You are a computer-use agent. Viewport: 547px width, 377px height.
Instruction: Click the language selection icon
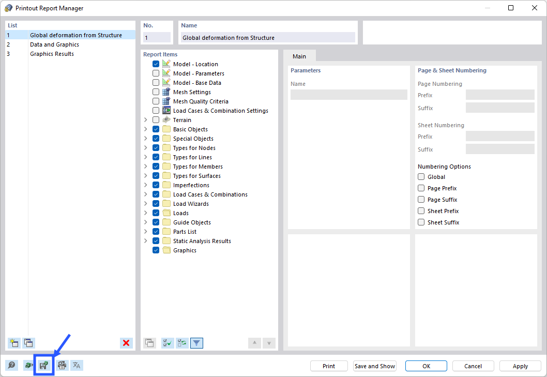(x=77, y=365)
